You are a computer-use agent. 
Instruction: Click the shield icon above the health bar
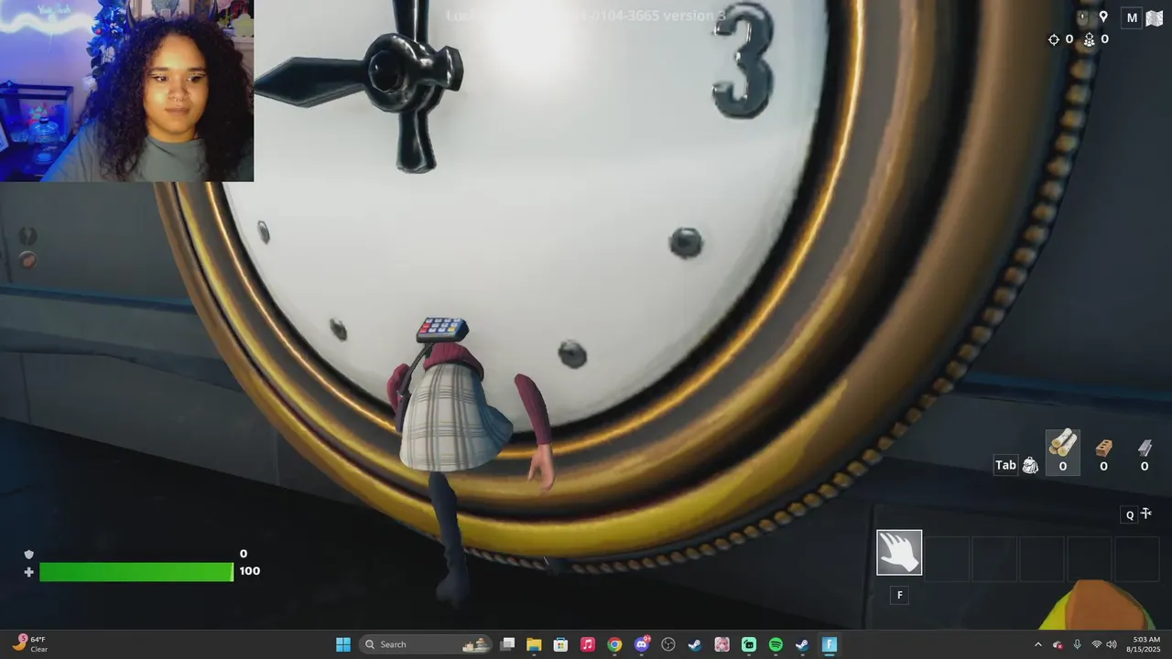point(28,555)
